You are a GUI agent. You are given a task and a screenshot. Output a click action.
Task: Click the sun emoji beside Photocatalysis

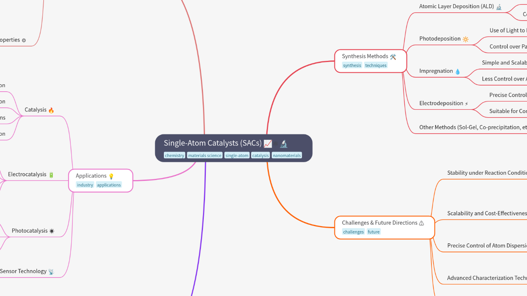pos(51,231)
